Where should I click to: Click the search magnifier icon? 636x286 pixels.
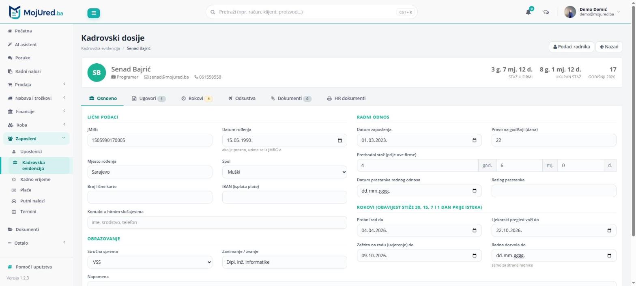point(213,12)
